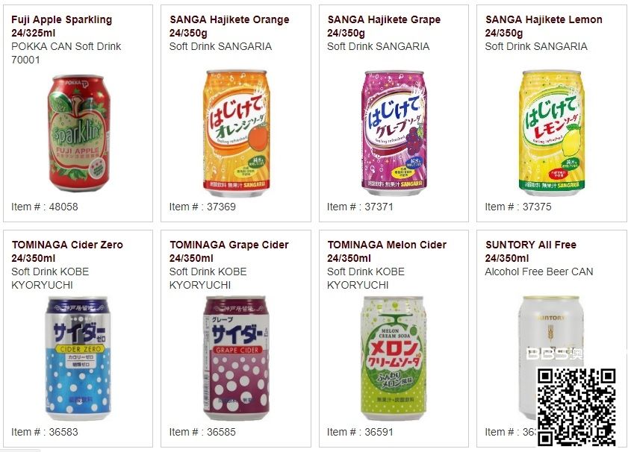Click the QR code overlay

576,407
